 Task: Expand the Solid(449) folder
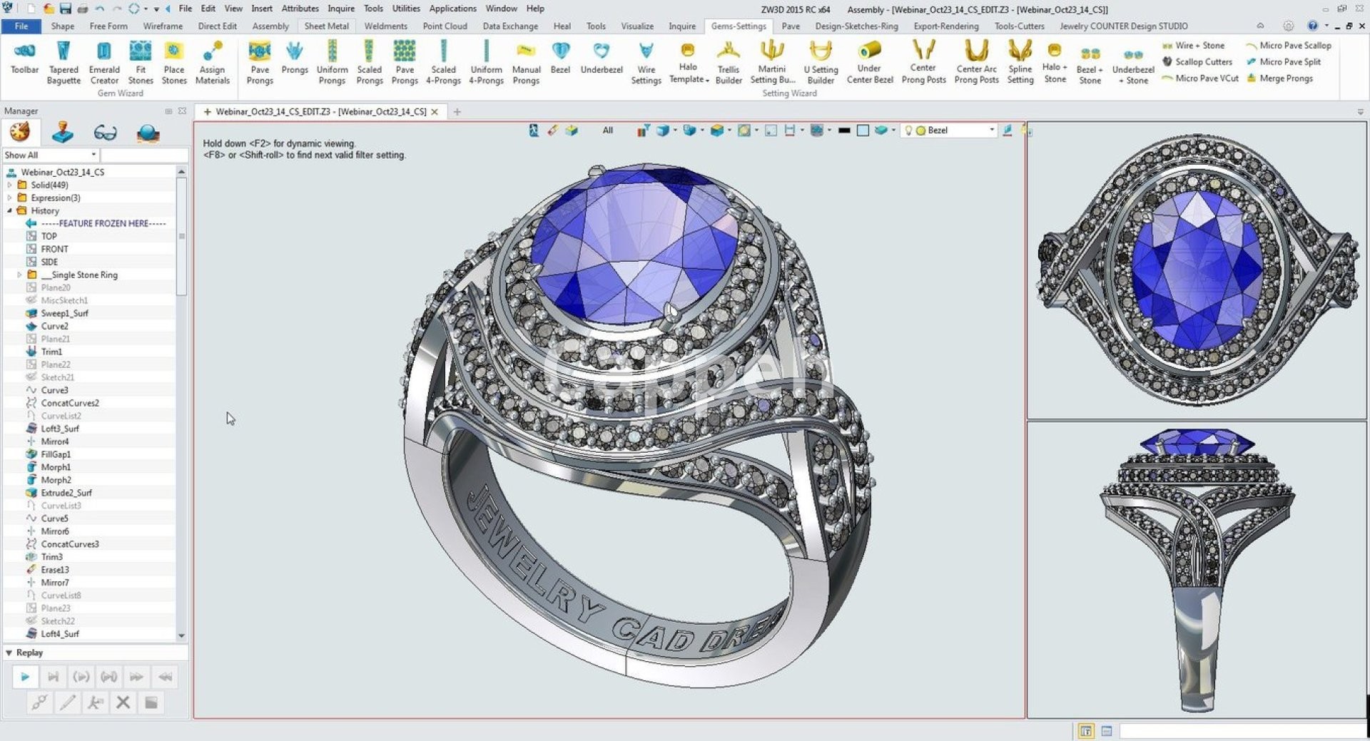click(x=10, y=185)
